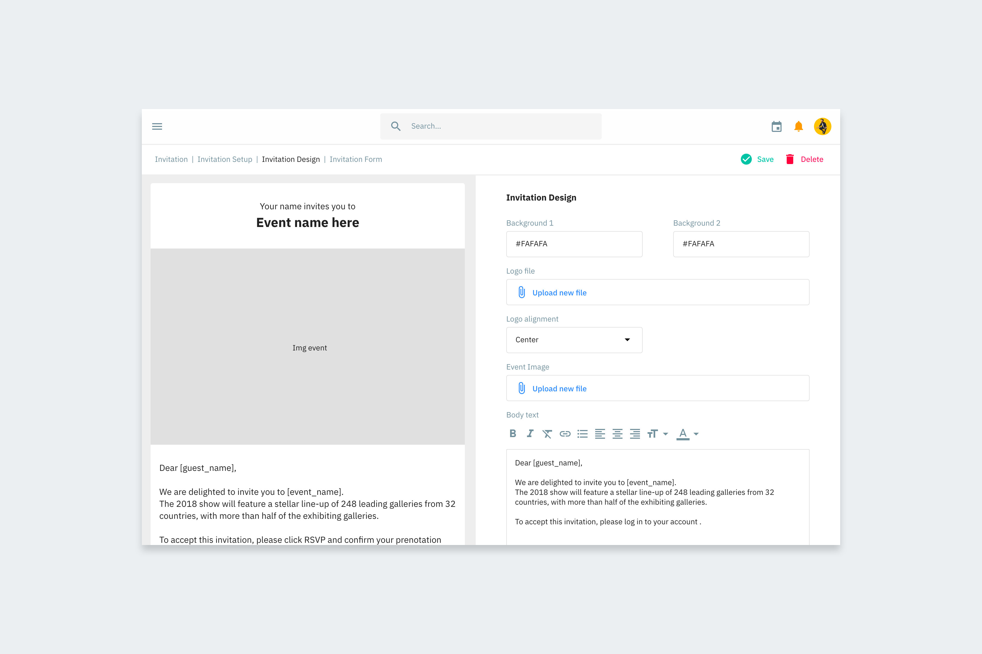The height and width of the screenshot is (654, 982).
Task: Click the search magnifier icon
Action: point(396,126)
